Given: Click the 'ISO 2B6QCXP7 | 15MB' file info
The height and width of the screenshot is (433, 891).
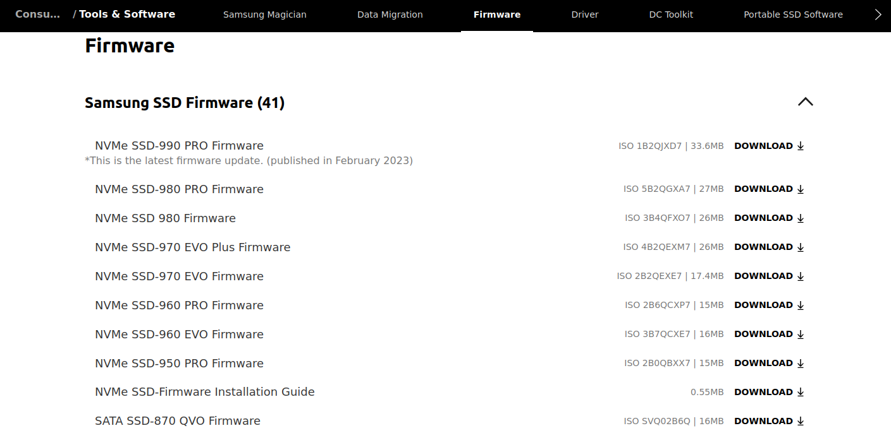Looking at the screenshot, I should 674,305.
